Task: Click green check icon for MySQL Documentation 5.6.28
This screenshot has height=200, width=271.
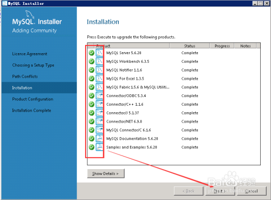Action: pos(92,139)
